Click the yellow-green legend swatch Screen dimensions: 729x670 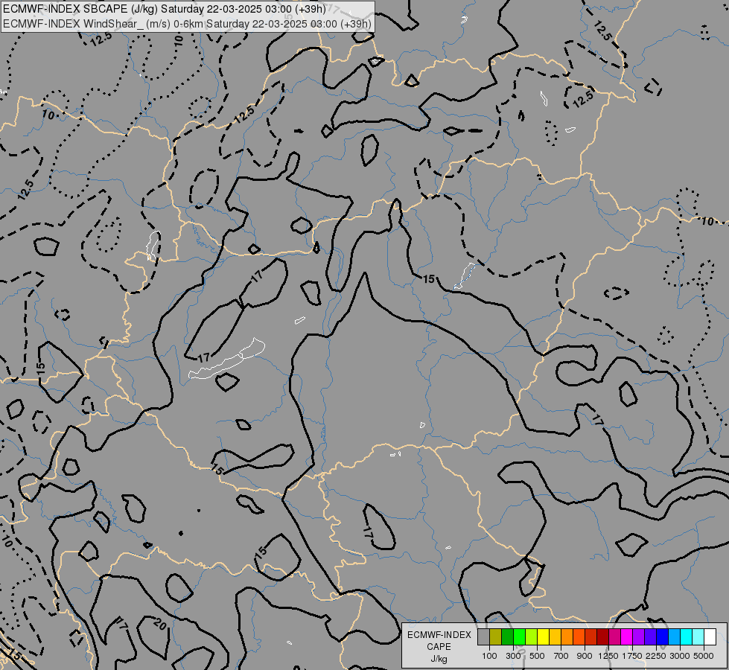tap(532, 637)
